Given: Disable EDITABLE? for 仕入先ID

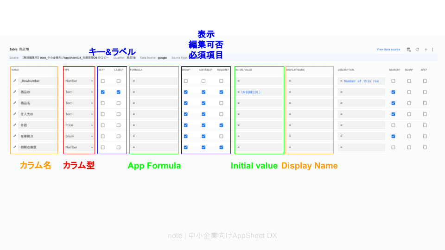Looking at the screenshot, I should 203,114.
